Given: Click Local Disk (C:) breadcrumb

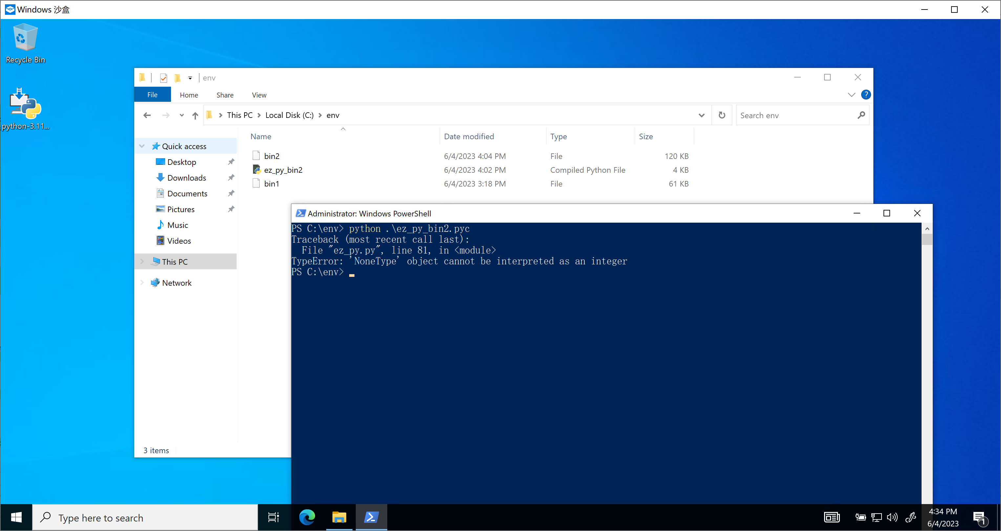Looking at the screenshot, I should [x=289, y=115].
